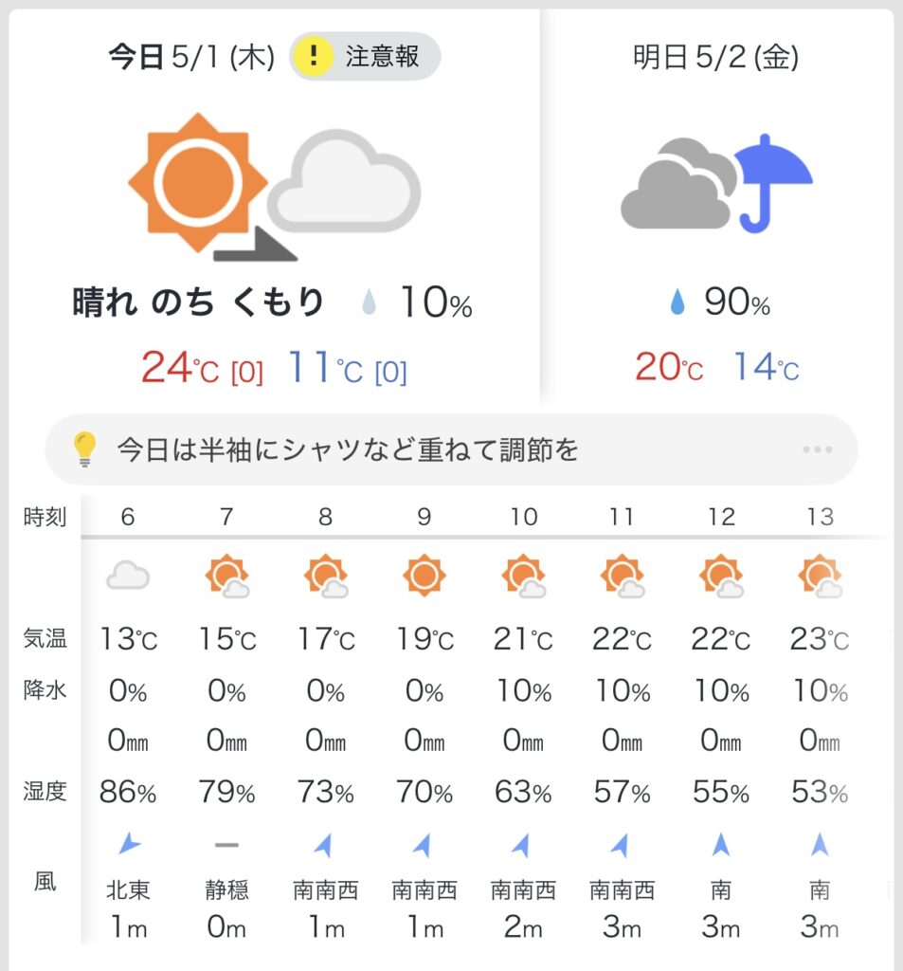Tap the 注意報 warning badge

pos(365,56)
